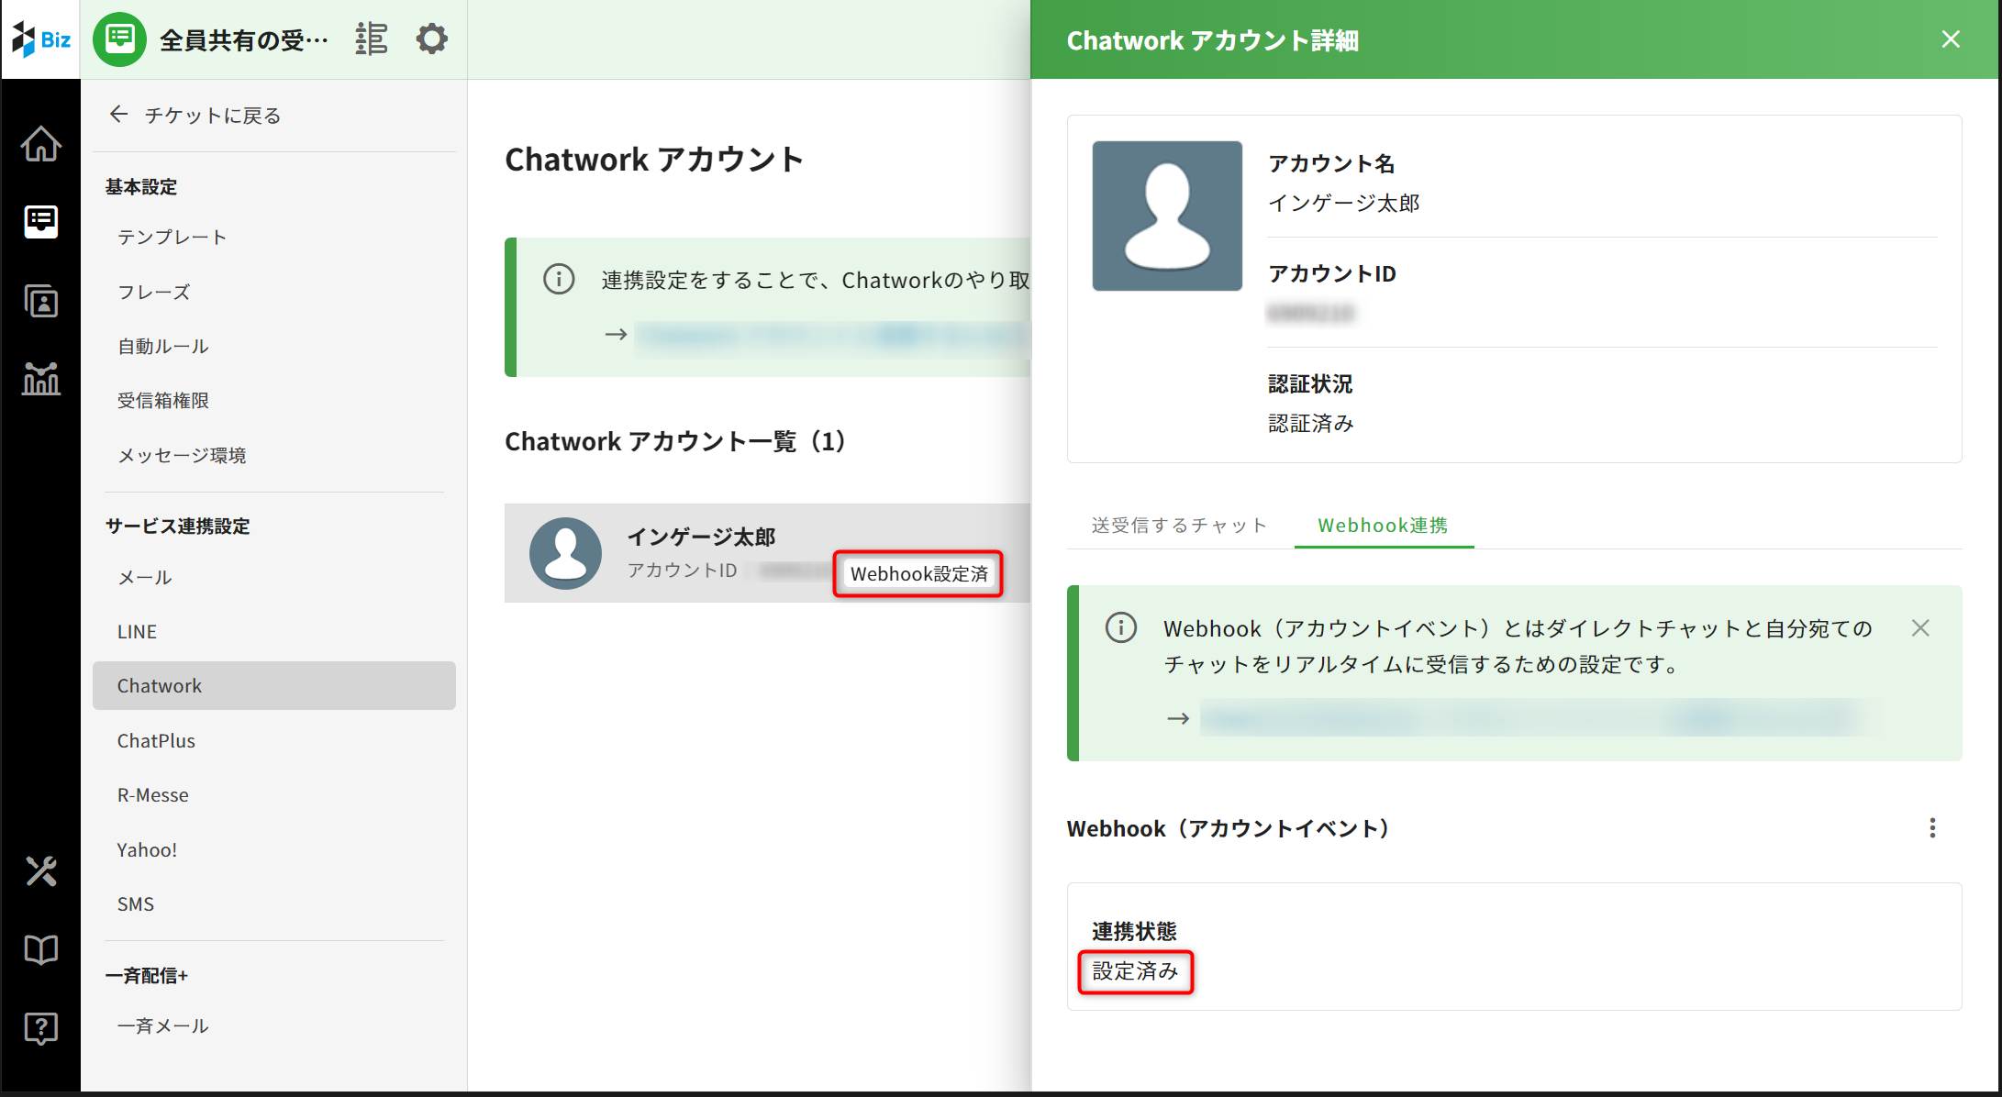
Task: Click the Webhook設定済 badge
Action: (918, 574)
